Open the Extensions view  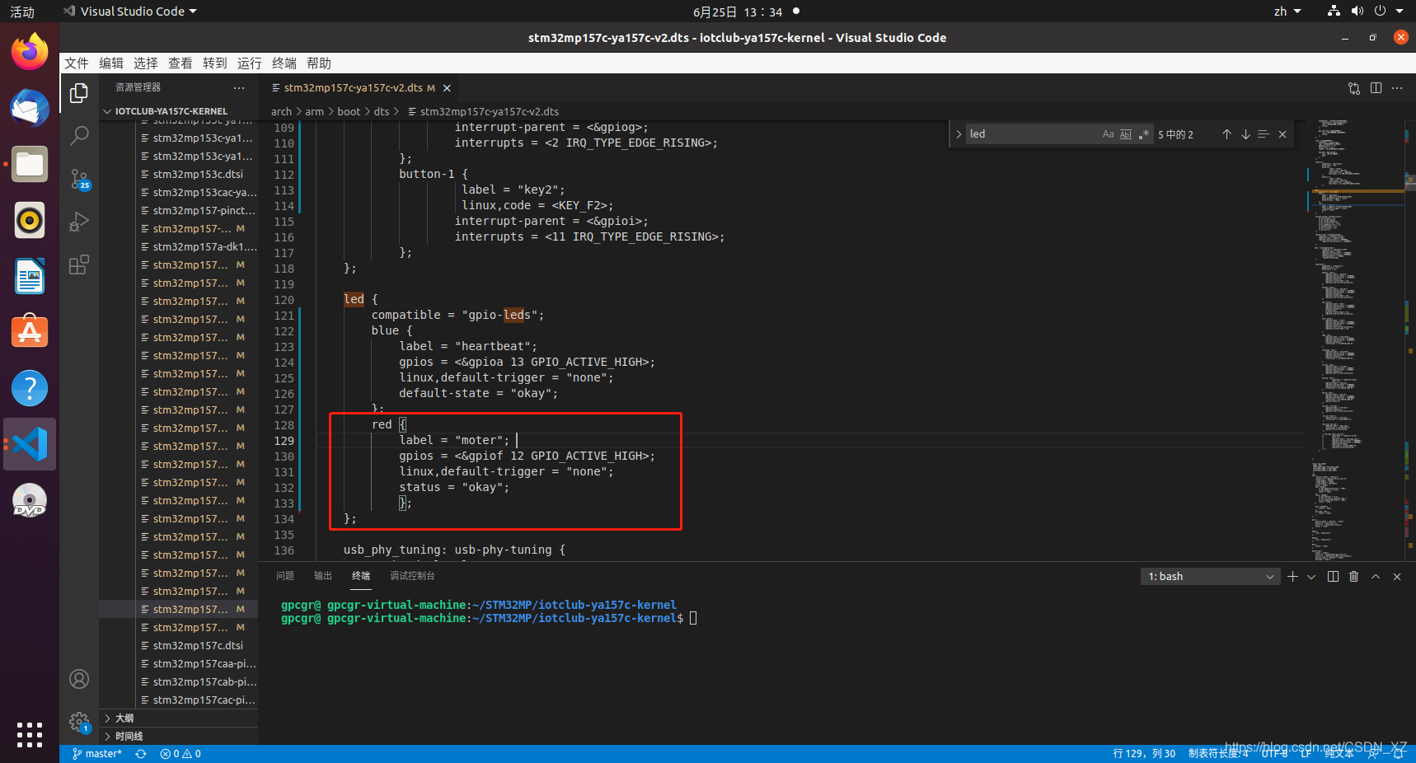point(79,264)
